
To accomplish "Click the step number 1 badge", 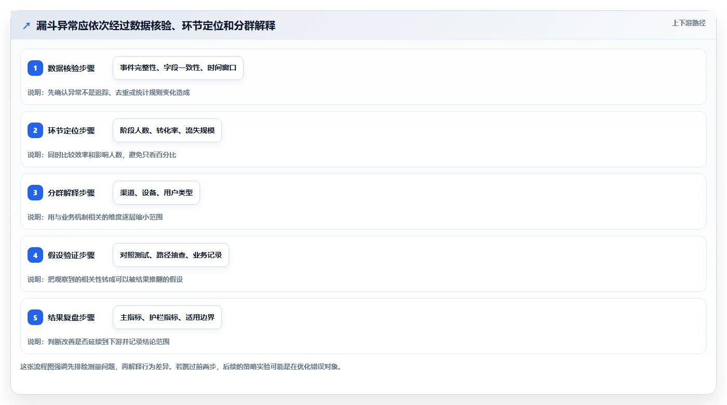I will [35, 68].
